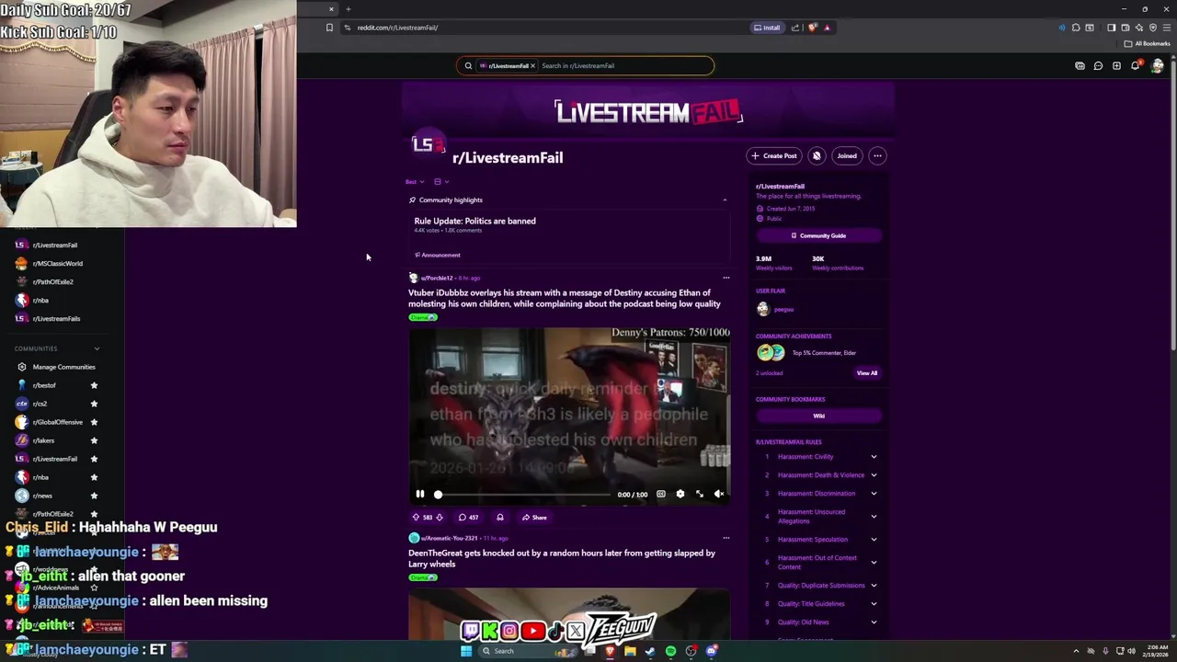Downvote the iDubbbz post
1177x662 pixels.
pos(439,518)
